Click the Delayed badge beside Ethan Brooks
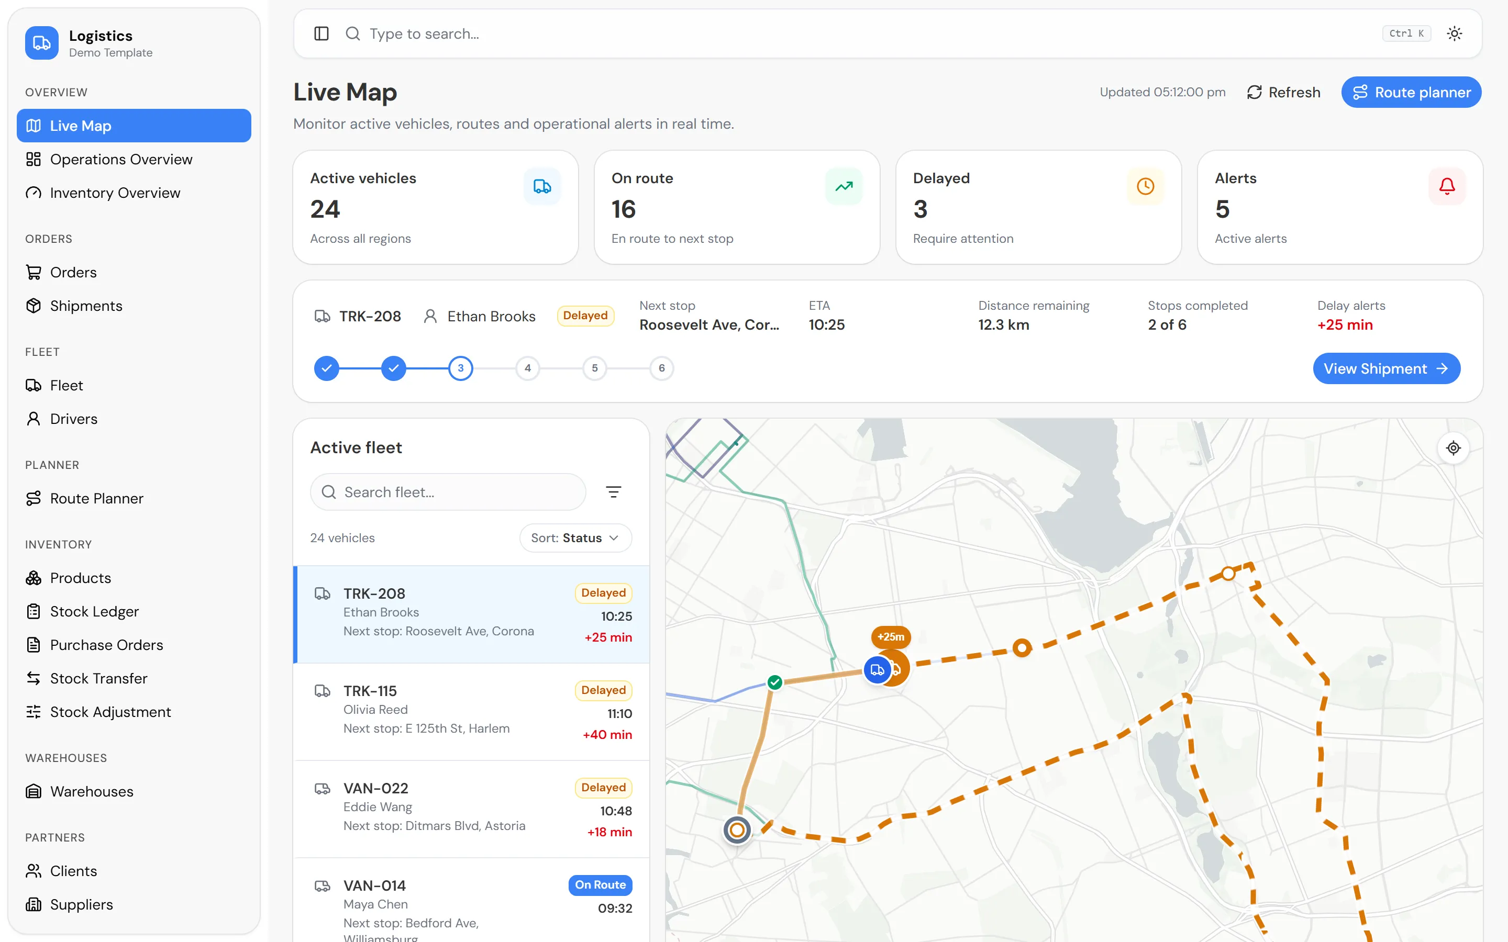The height and width of the screenshot is (942, 1508). point(585,316)
